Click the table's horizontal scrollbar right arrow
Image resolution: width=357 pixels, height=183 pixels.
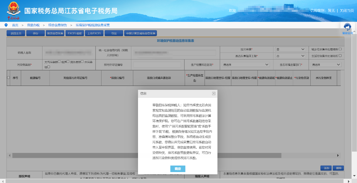tap(338, 155)
